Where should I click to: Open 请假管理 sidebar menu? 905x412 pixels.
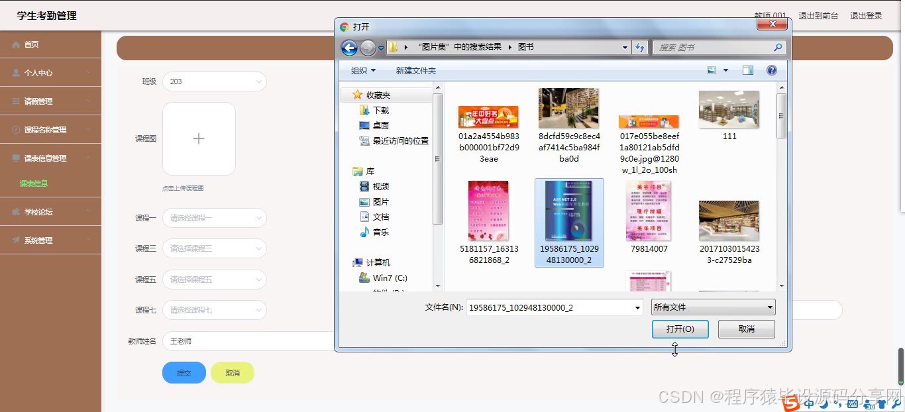(x=50, y=101)
